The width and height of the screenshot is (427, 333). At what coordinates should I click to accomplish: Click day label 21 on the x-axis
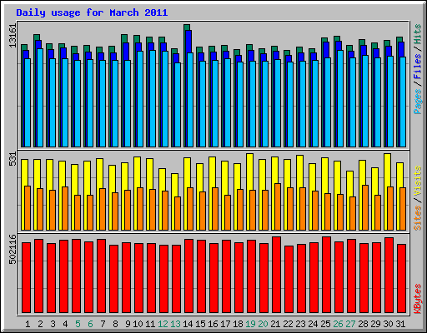click(x=275, y=324)
